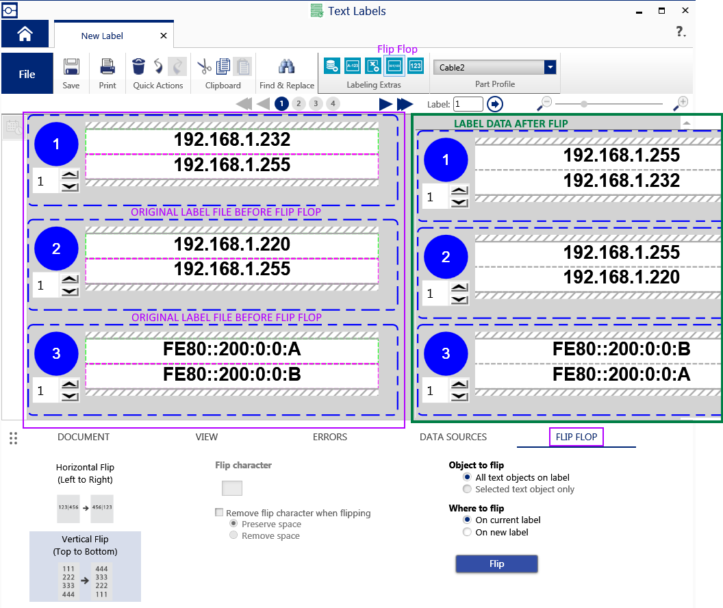Open the File menu

(x=27, y=74)
